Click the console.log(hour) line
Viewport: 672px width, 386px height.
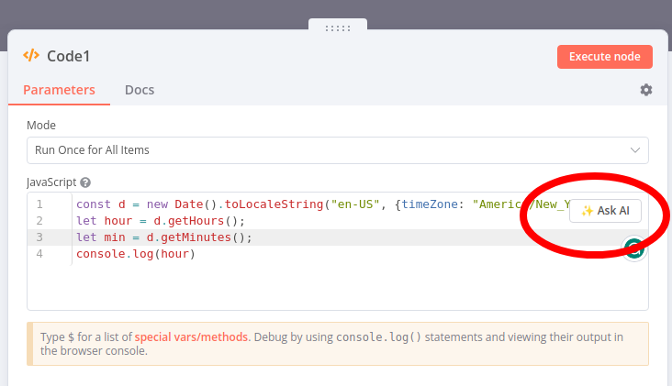[x=136, y=254]
